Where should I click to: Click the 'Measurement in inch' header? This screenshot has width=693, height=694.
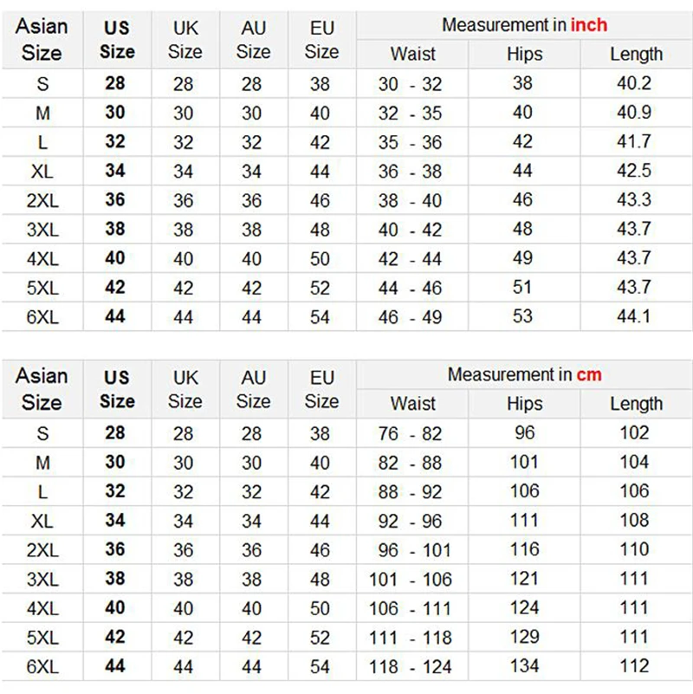click(x=524, y=25)
